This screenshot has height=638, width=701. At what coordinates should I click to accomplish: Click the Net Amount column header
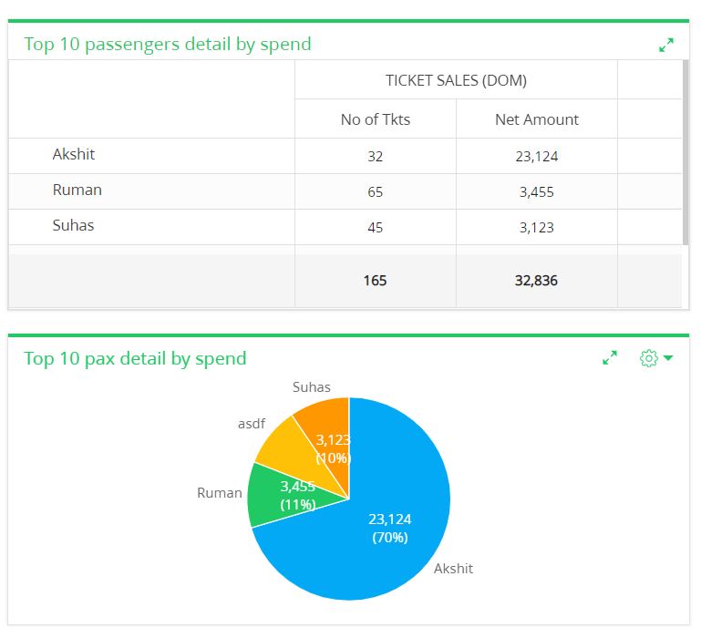click(x=537, y=118)
